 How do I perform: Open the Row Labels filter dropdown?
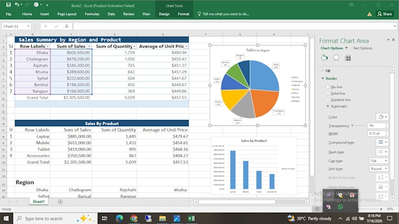[48, 46]
